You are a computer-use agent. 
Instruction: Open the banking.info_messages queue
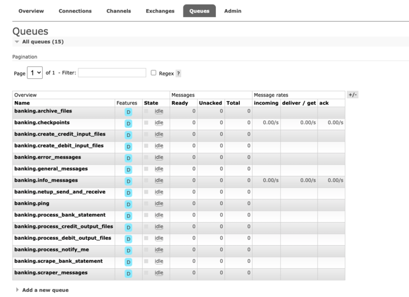46,180
